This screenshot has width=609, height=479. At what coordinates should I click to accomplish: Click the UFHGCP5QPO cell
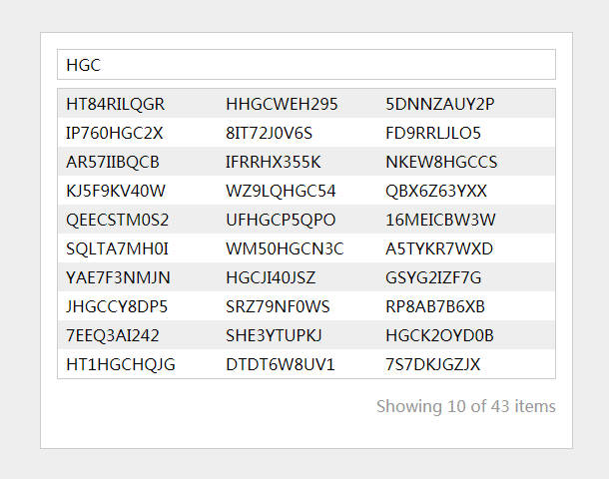click(281, 221)
